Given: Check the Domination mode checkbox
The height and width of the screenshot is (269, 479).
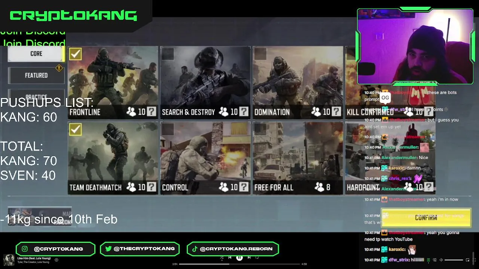Looking at the screenshot, I should 260,54.
